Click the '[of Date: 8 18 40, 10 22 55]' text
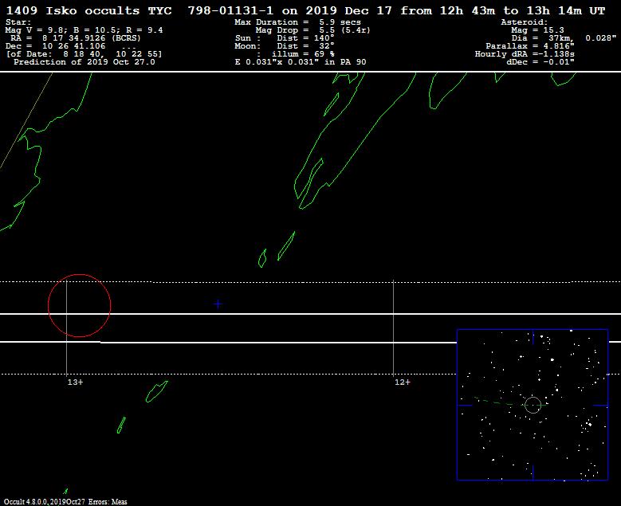Screen dimensions: 621x506 coord(84,54)
